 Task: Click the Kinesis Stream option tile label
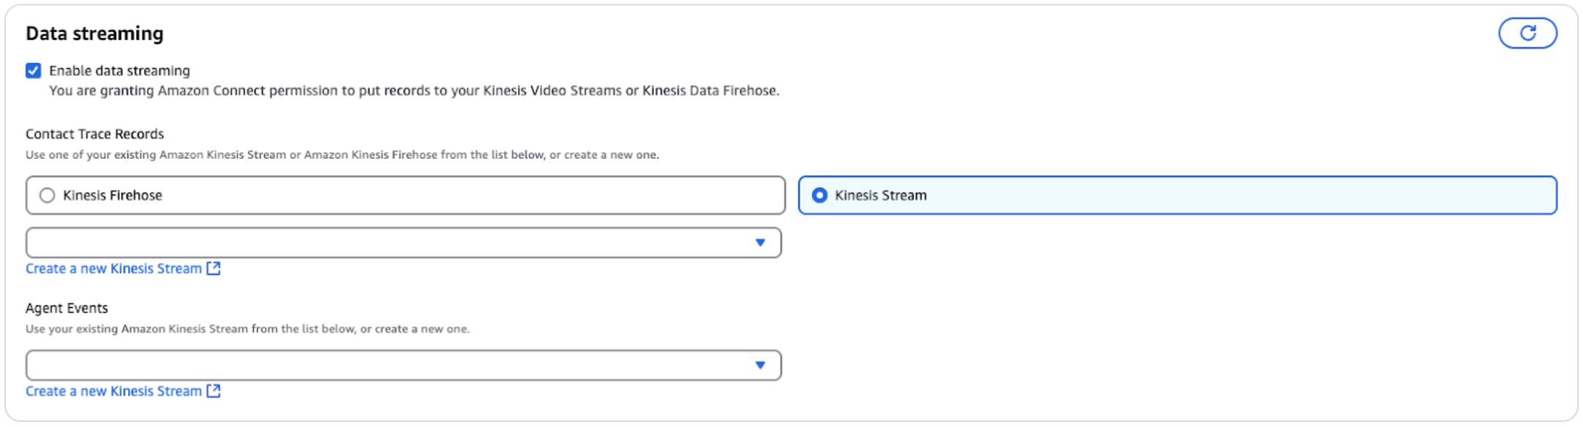click(x=881, y=195)
